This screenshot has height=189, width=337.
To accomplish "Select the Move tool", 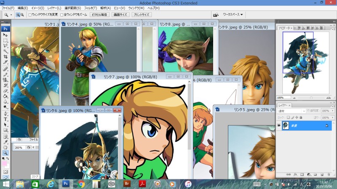I will click(x=5, y=35).
